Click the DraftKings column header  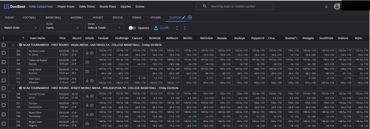pyautogui.click(x=122, y=38)
